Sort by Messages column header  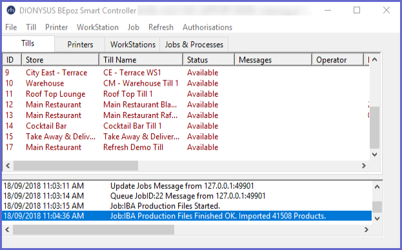click(x=274, y=60)
